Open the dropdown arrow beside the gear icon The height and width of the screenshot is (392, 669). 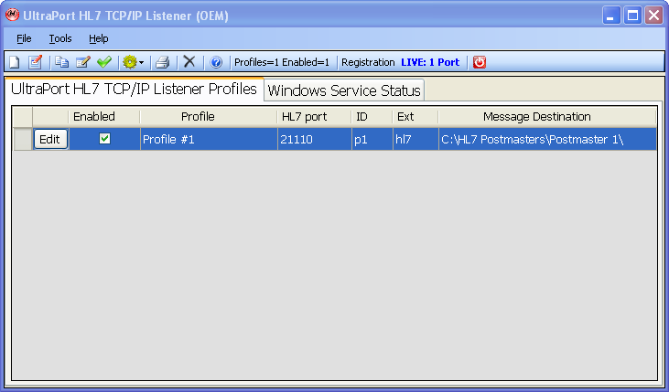pos(141,62)
